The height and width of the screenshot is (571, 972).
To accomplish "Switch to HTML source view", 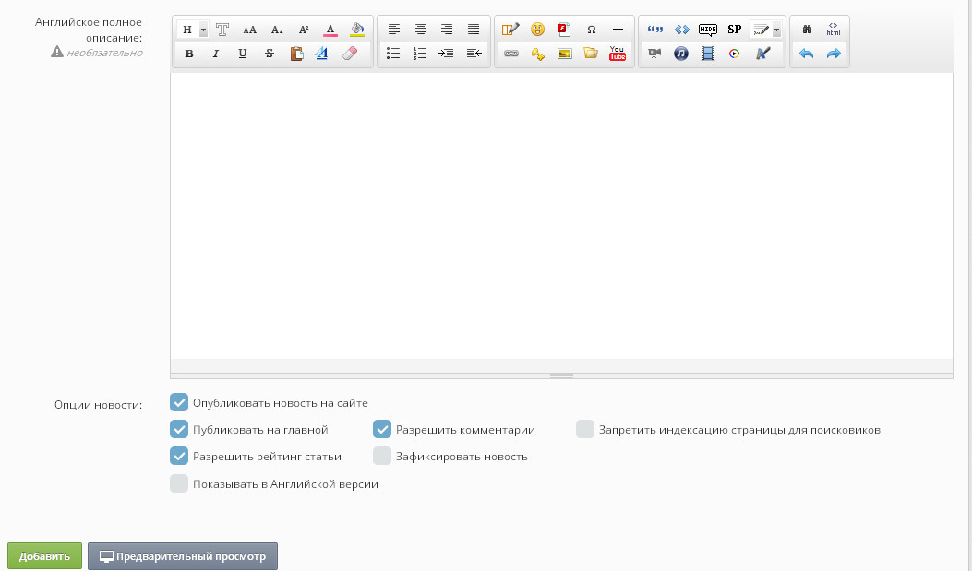I will (833, 30).
